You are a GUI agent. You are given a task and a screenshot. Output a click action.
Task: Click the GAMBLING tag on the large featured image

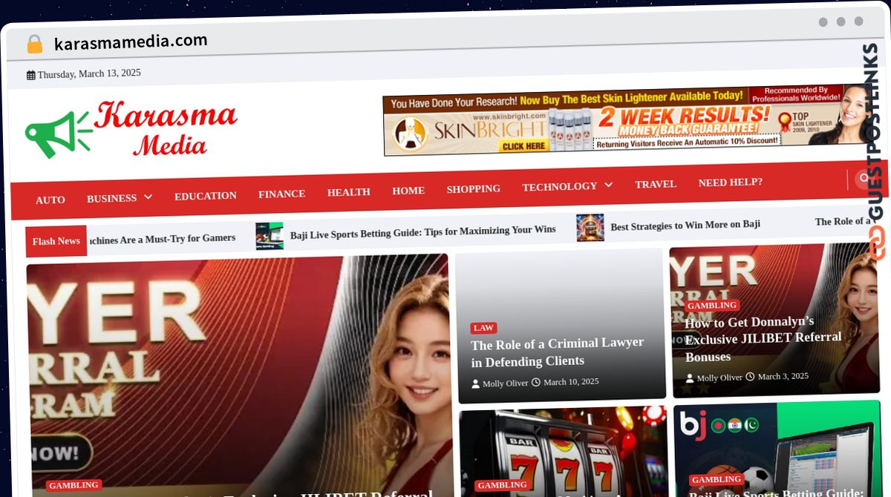(x=74, y=486)
